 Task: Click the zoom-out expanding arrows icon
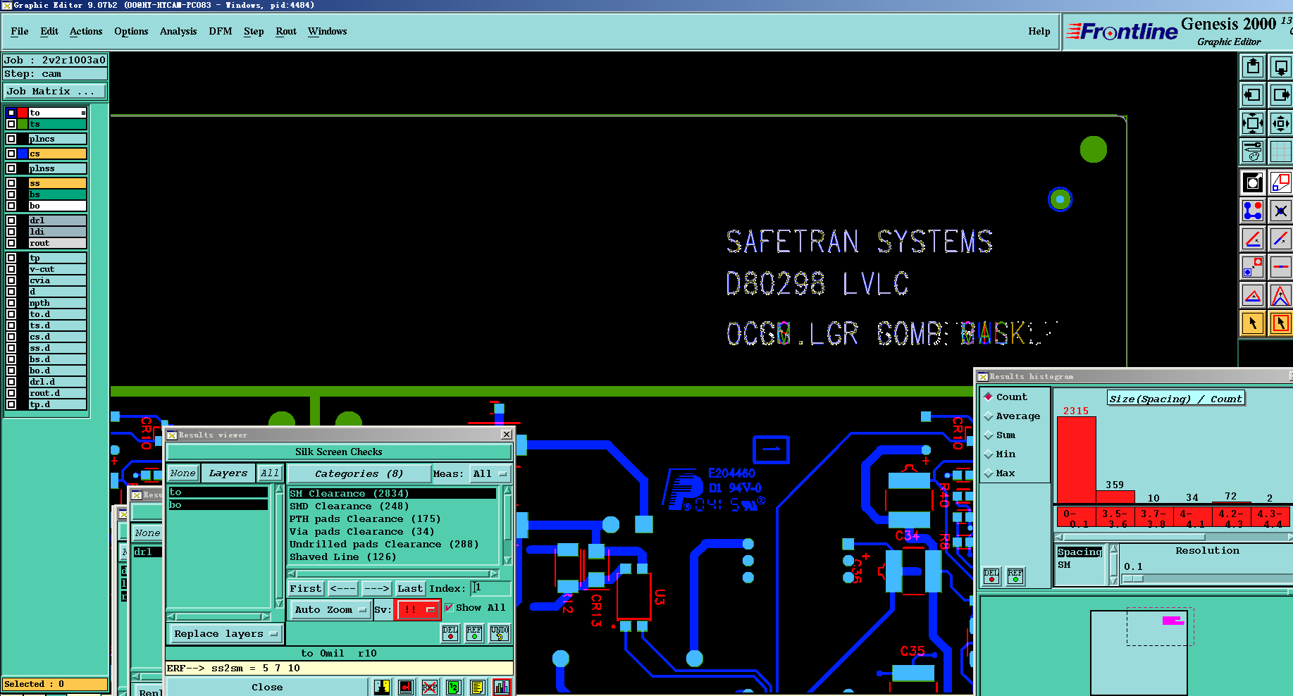pos(1253,123)
